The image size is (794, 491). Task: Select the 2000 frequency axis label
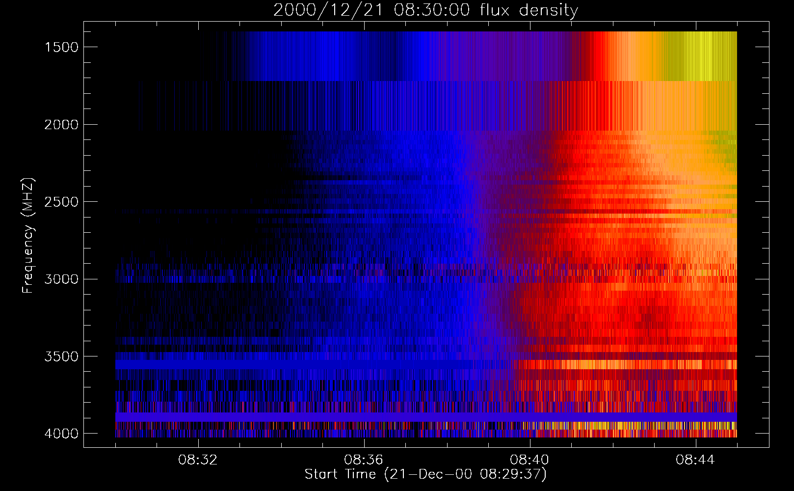(61, 125)
